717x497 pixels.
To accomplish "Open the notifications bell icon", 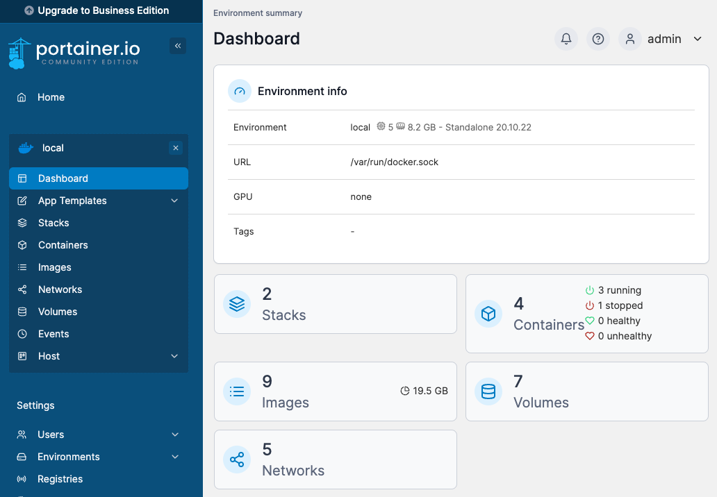I will (x=566, y=39).
